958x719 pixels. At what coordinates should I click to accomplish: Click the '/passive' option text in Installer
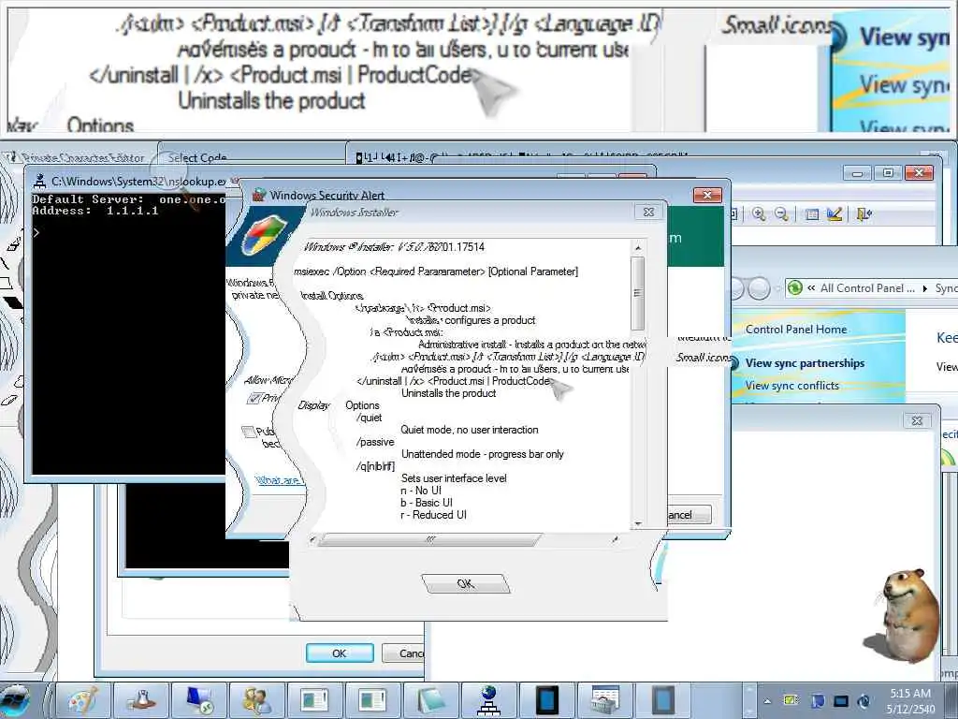click(x=375, y=442)
